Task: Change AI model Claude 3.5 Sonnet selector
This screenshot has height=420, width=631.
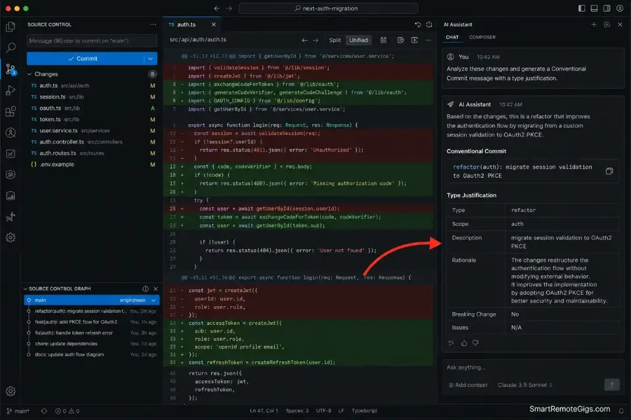Action: pyautogui.click(x=525, y=385)
